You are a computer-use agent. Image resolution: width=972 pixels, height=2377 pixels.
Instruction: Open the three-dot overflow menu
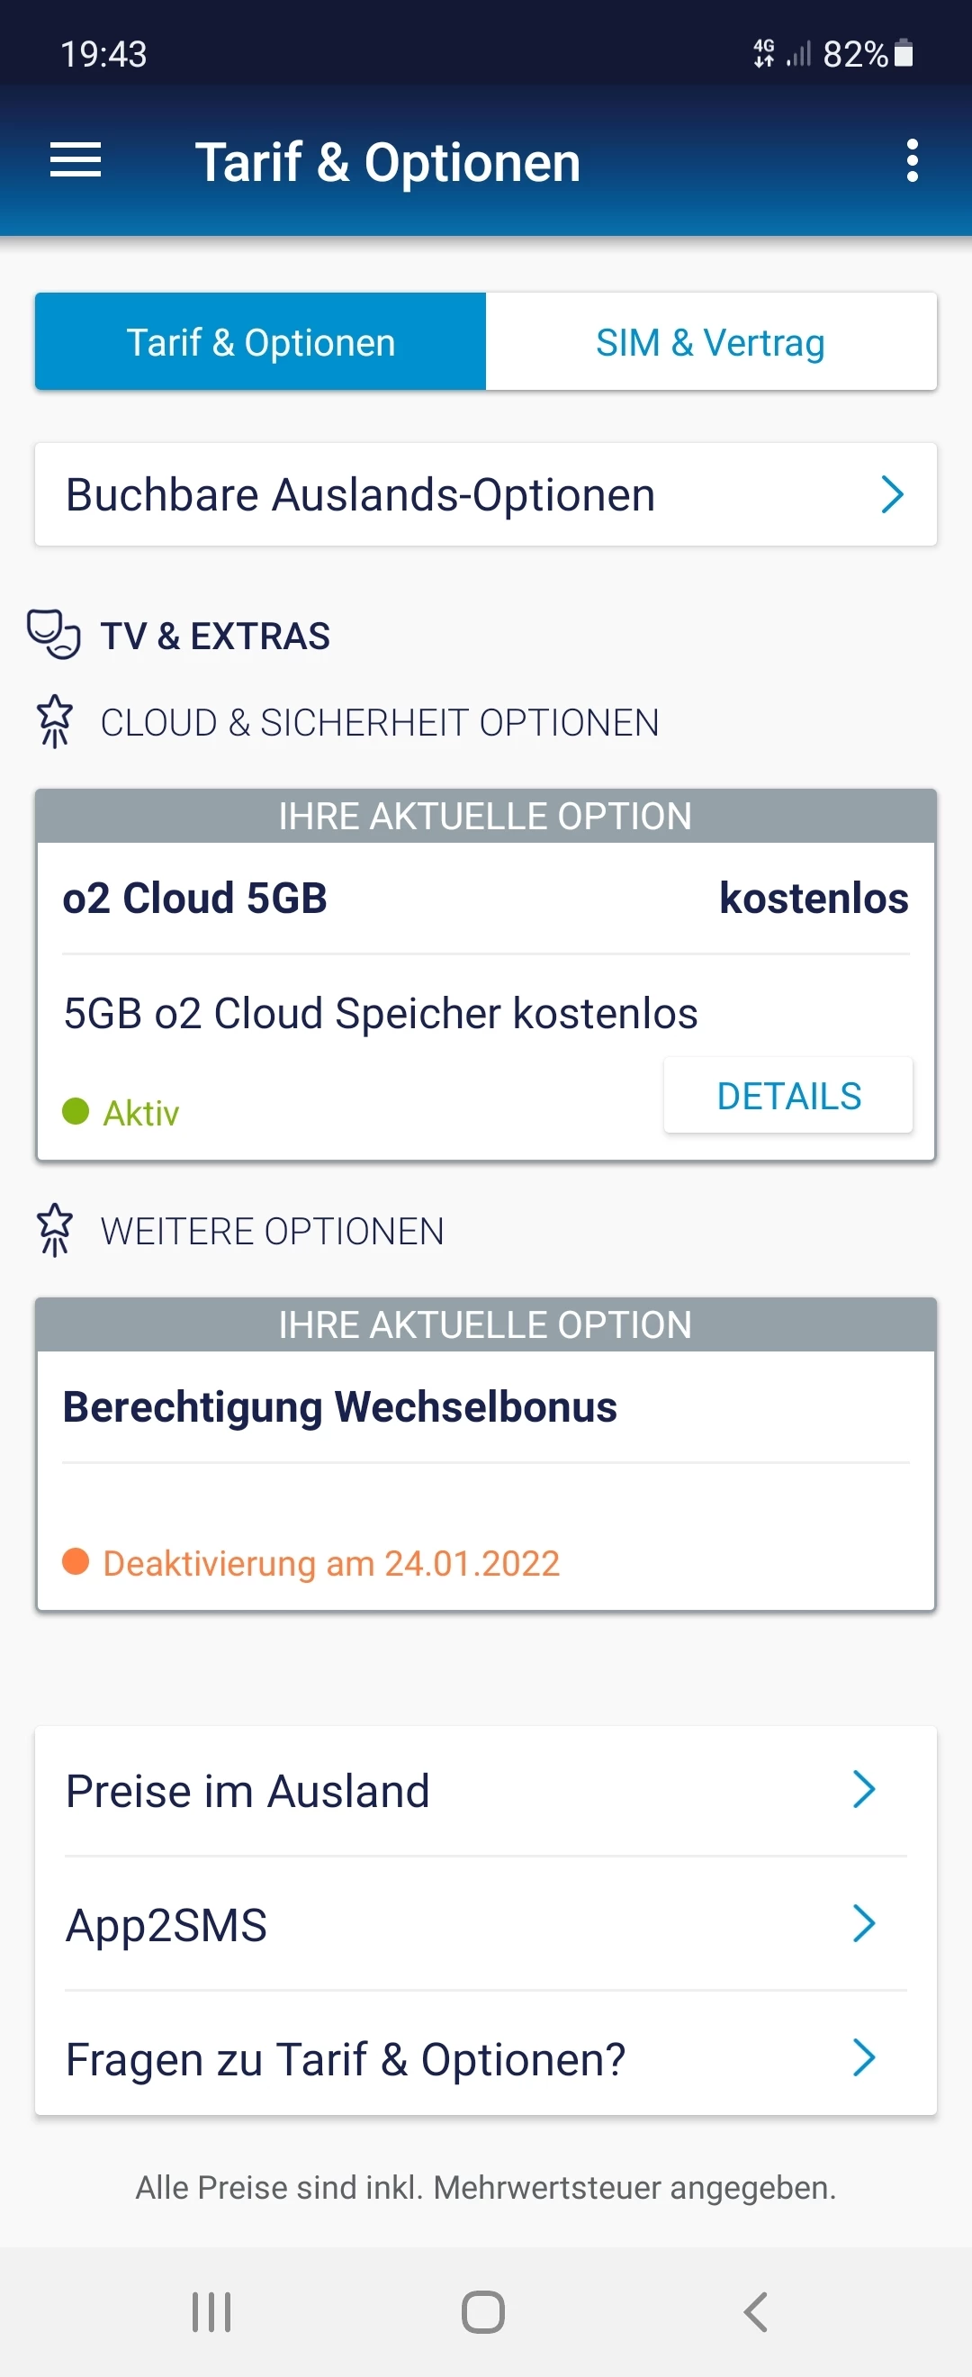tap(911, 160)
